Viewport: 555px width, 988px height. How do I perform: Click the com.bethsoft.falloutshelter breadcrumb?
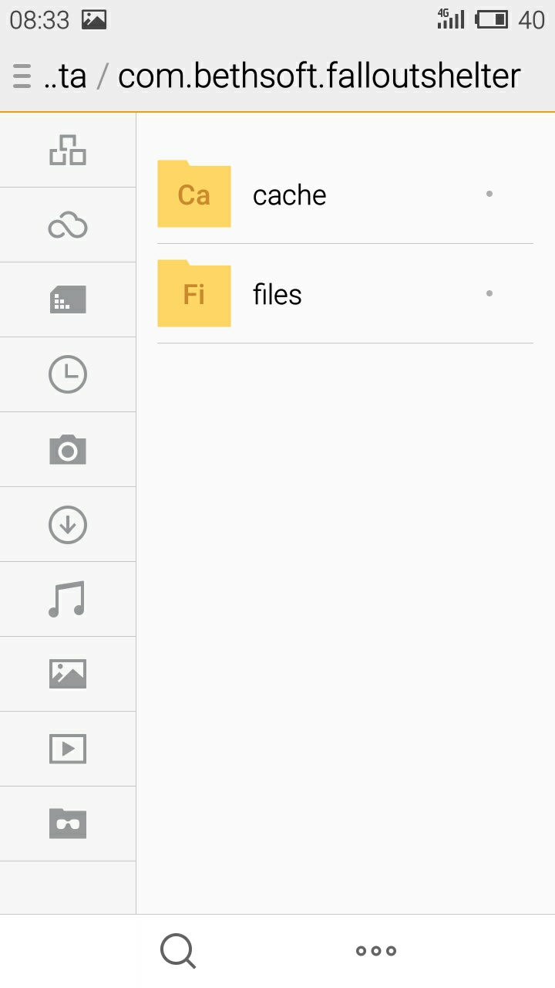319,76
